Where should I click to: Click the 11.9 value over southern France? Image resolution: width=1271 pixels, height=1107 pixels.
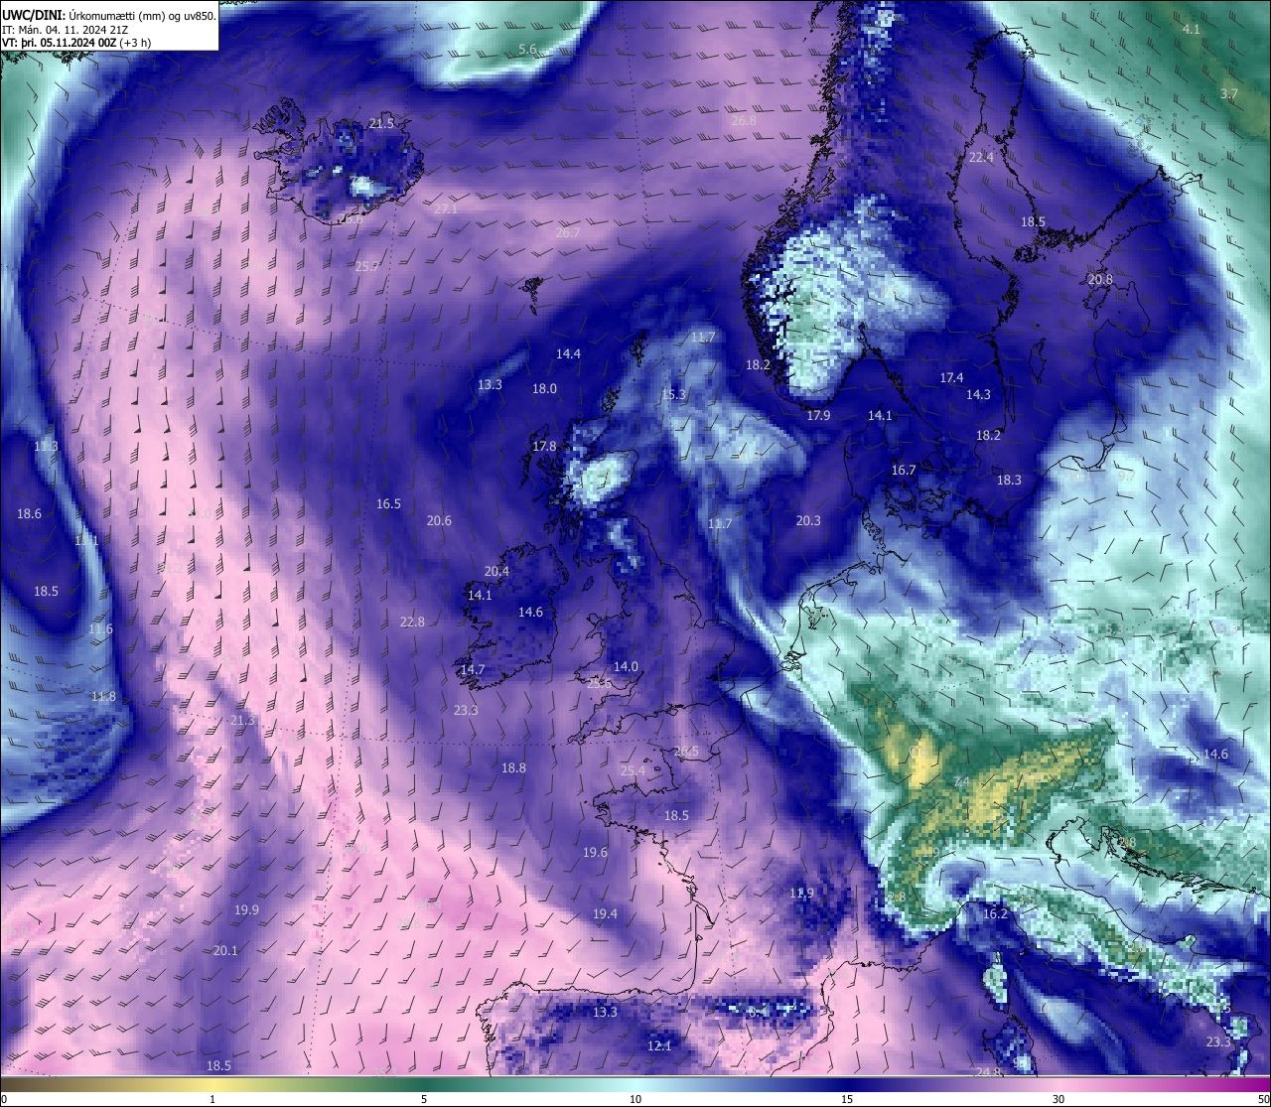pyautogui.click(x=801, y=893)
